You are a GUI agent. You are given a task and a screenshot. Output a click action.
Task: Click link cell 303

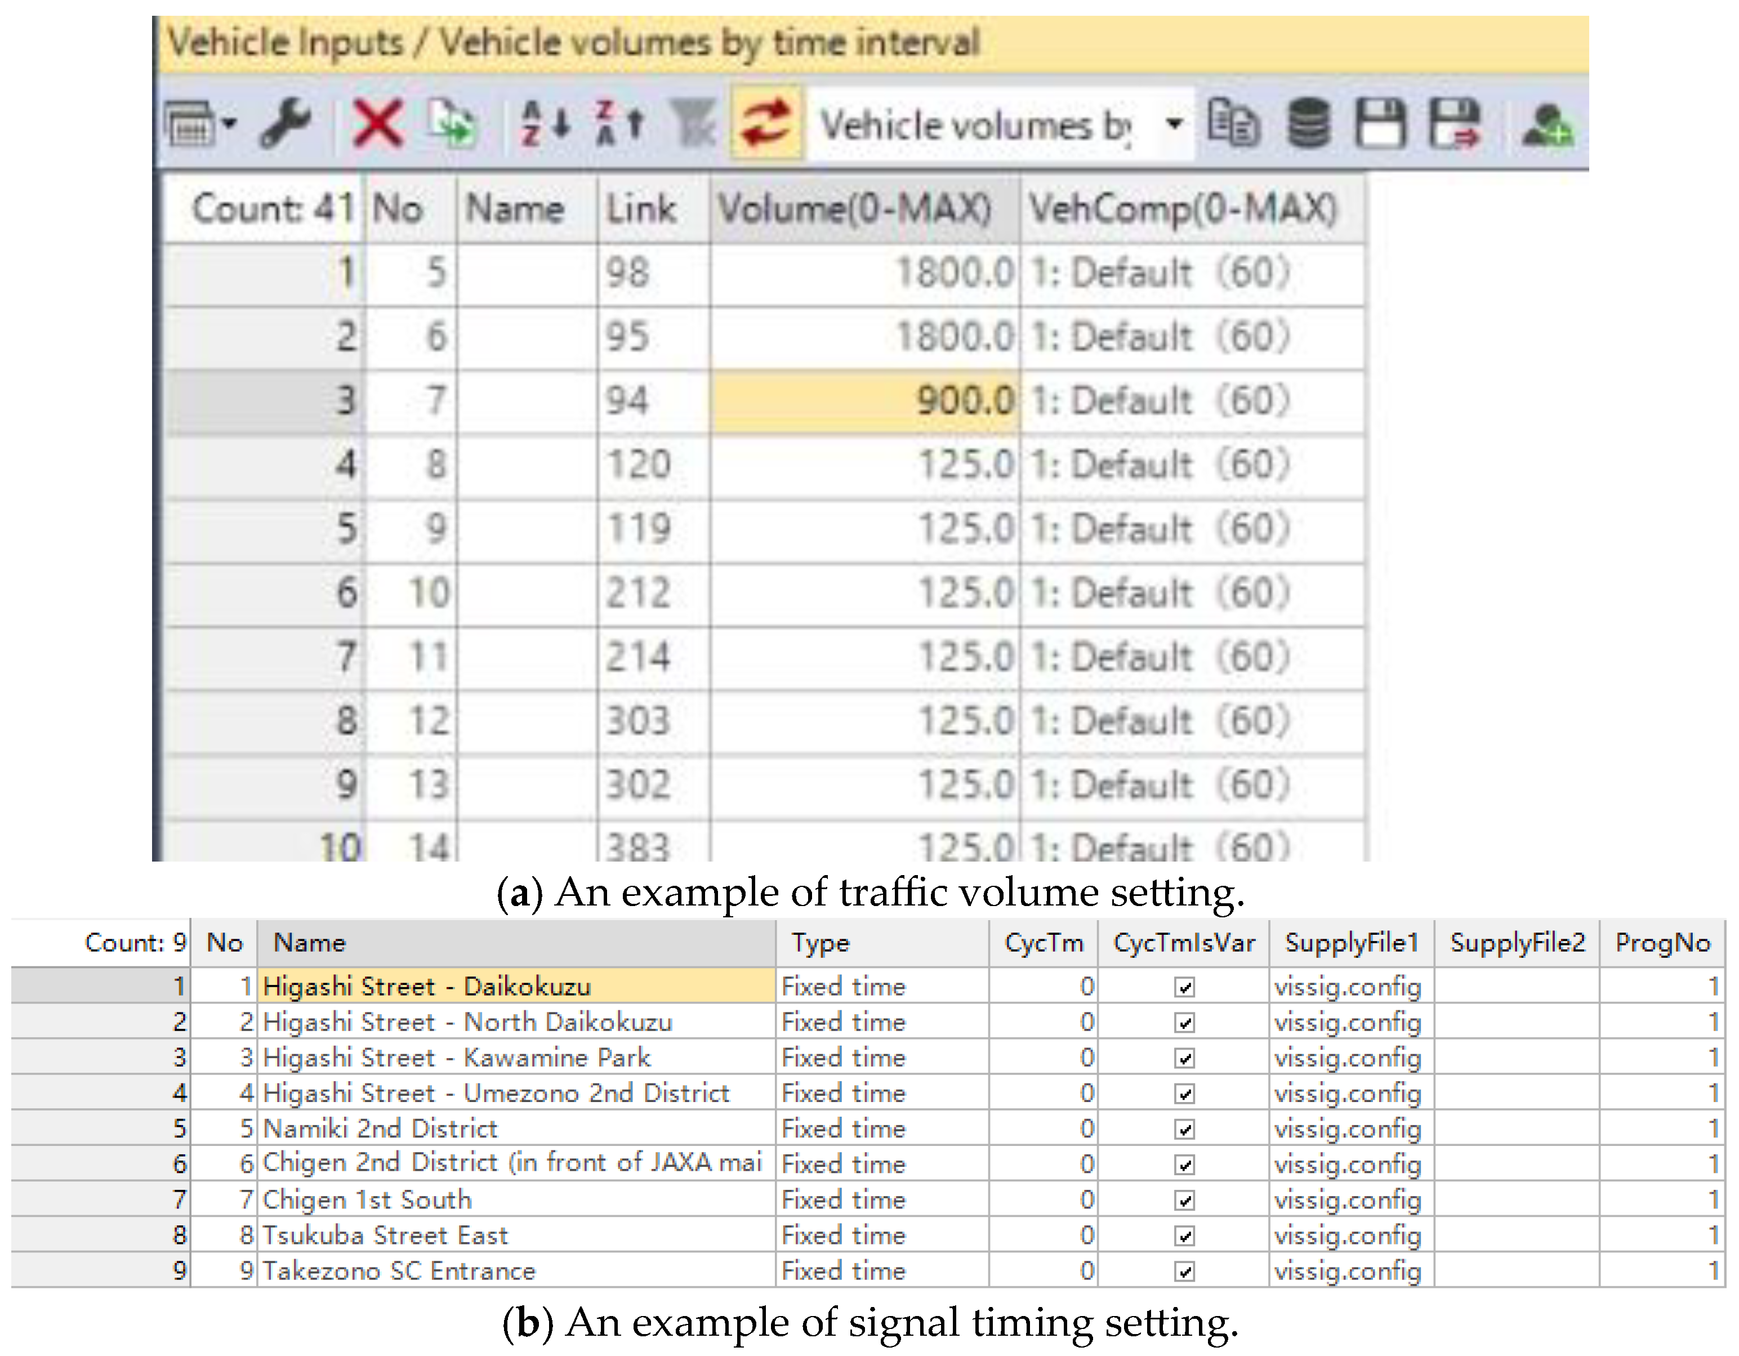point(654,722)
